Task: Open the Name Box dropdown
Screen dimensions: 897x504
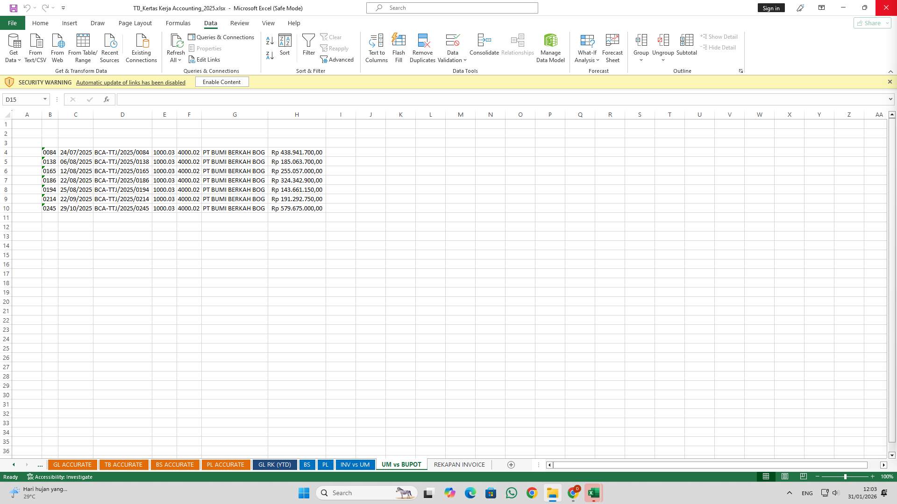Action: click(45, 99)
